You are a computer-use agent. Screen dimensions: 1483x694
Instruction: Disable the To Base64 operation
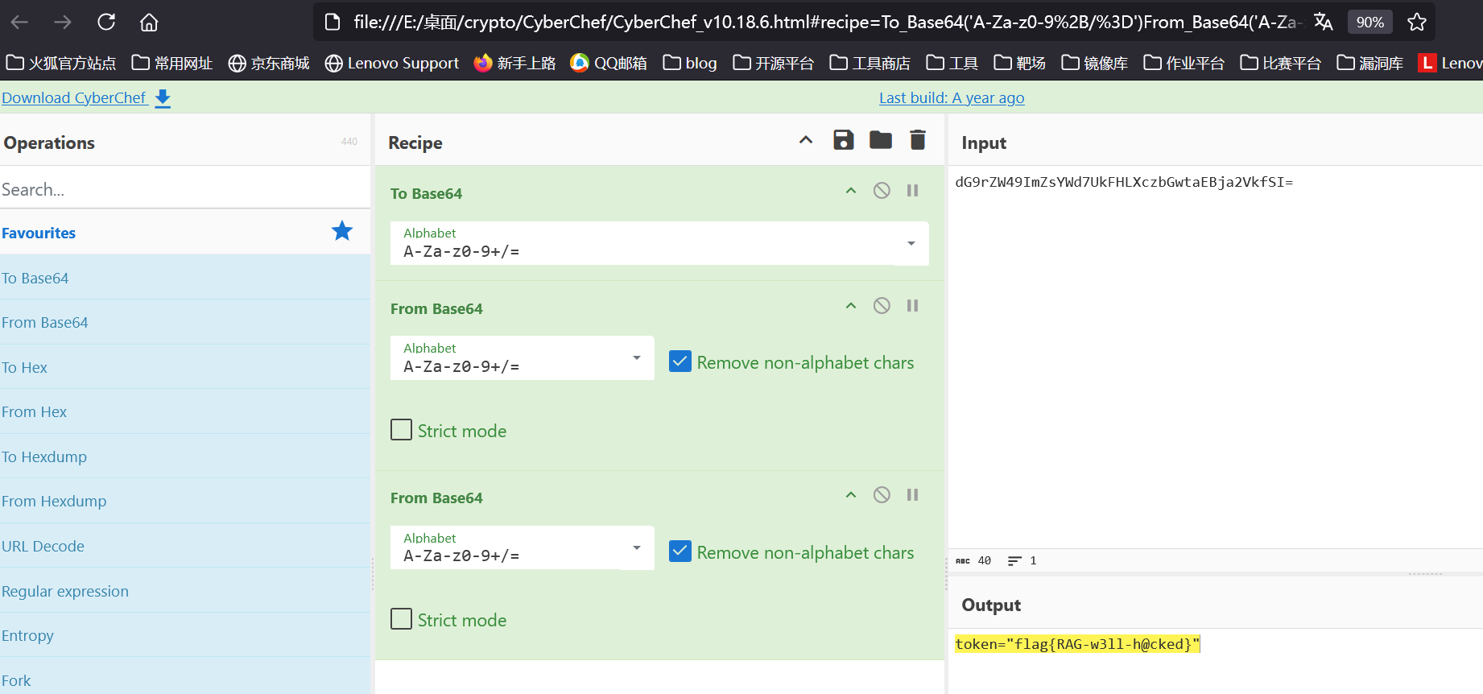coord(882,191)
